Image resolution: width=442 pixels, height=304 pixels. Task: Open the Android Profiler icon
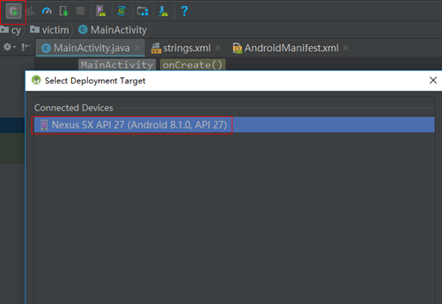pyautogui.click(x=47, y=11)
